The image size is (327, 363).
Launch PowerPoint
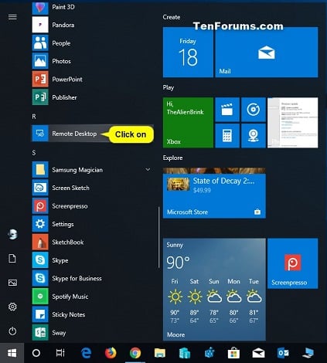(93, 79)
